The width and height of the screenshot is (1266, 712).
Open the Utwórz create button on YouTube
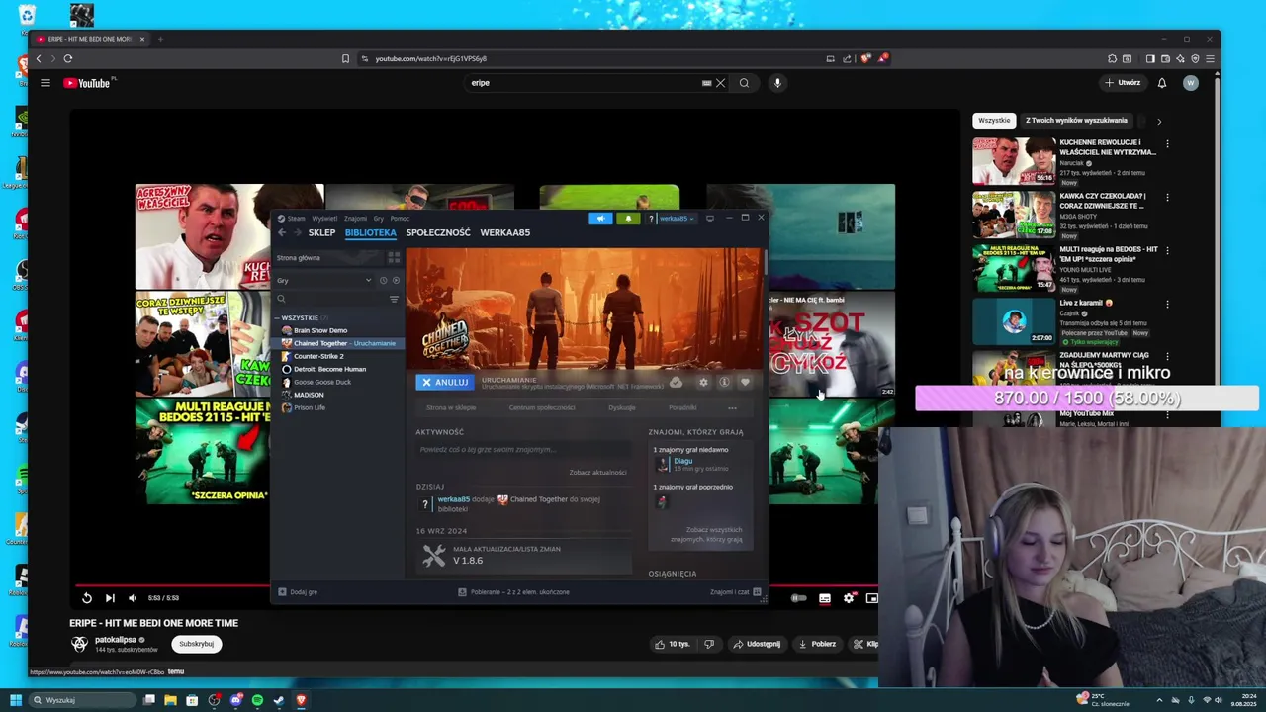point(1123,83)
